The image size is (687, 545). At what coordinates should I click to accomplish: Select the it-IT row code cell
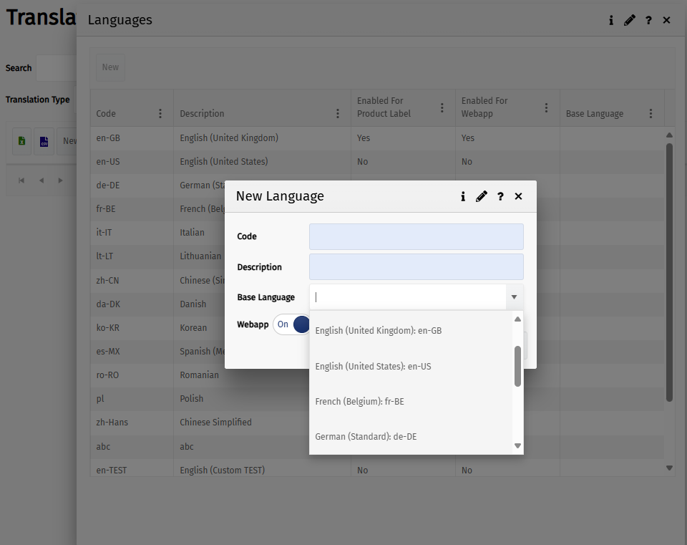click(x=132, y=233)
